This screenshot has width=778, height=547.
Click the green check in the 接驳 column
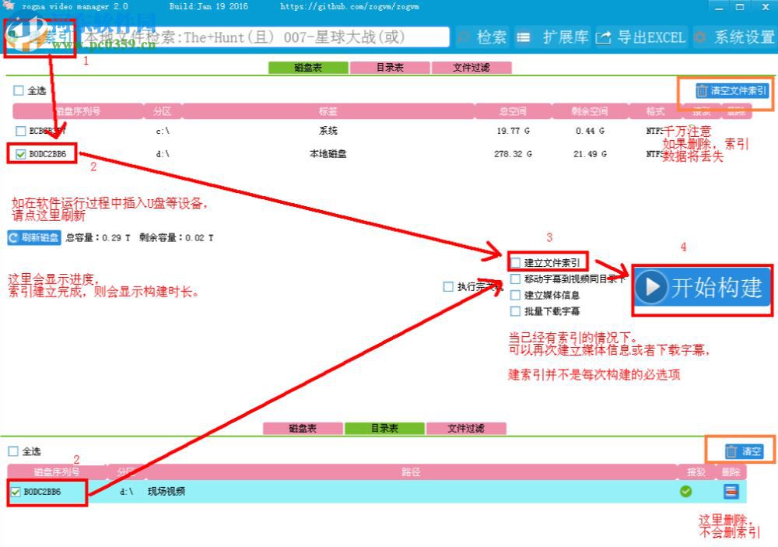pyautogui.click(x=686, y=491)
